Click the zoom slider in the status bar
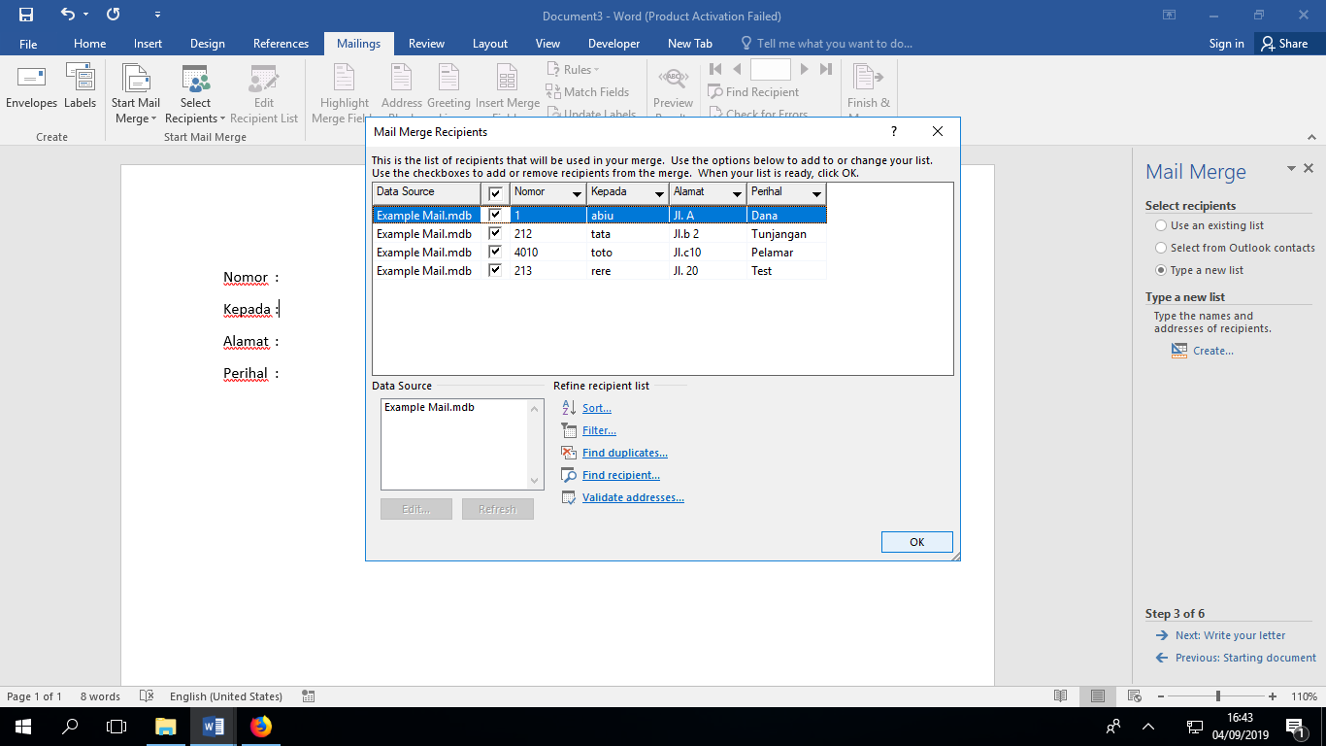Viewport: 1326px width, 746px height. tap(1217, 696)
